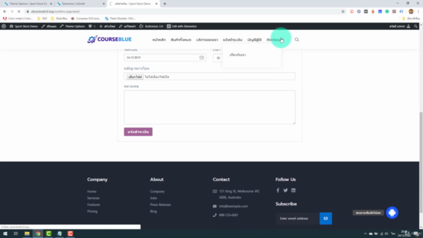
Task: Click the date field showing 24-12-2019
Action: 165,58
